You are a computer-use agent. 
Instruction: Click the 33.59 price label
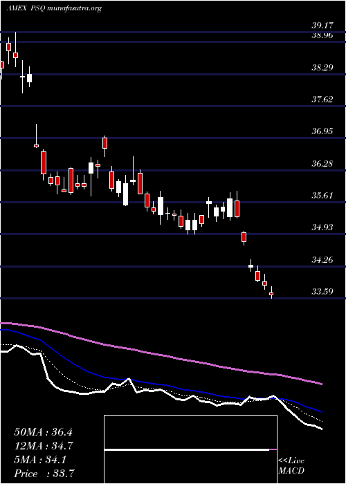point(322,291)
